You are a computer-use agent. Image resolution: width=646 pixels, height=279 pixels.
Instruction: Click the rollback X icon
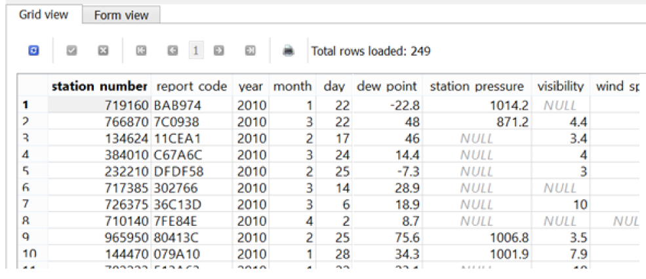click(x=103, y=50)
